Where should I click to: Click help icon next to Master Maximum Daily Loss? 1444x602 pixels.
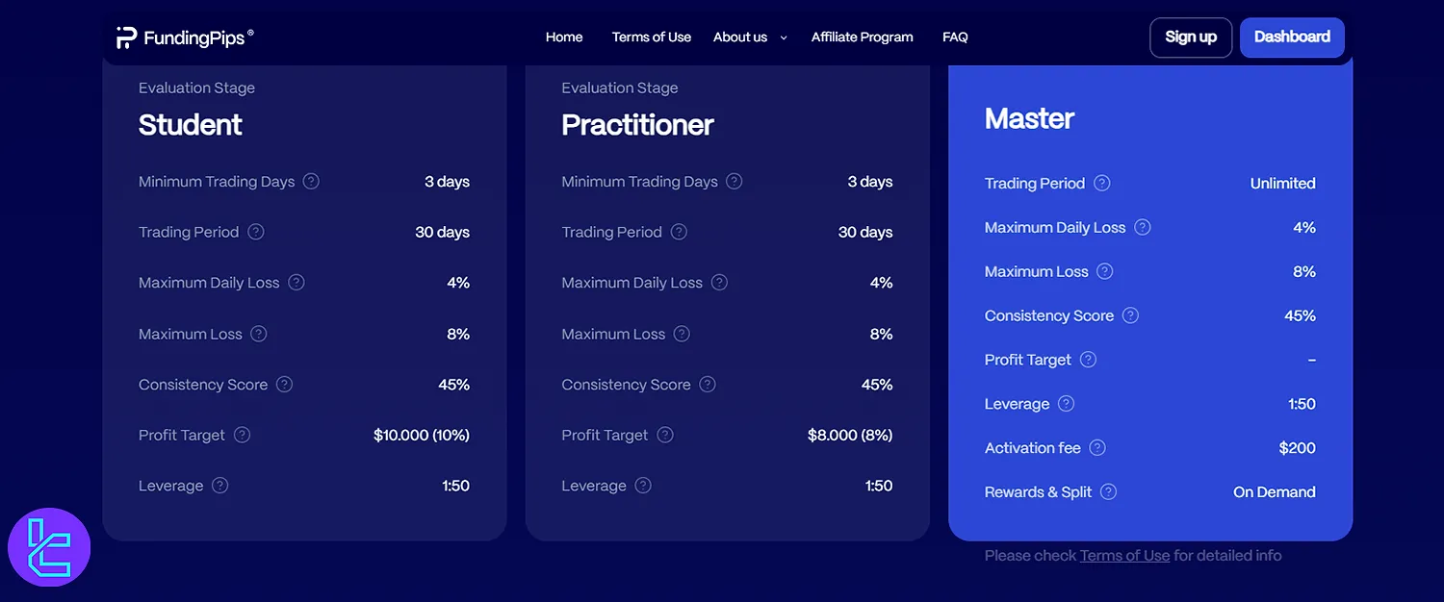[x=1142, y=228]
